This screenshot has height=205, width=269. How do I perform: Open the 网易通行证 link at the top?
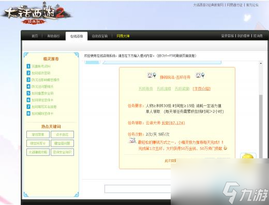[x=235, y=5]
